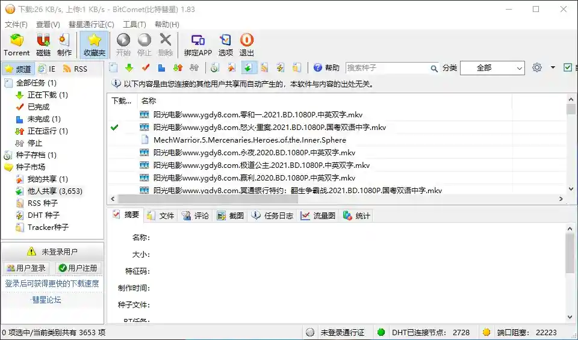This screenshot has width=578, height=340.
Task: Filter unfinished tasks blue icon
Action: tap(161, 68)
